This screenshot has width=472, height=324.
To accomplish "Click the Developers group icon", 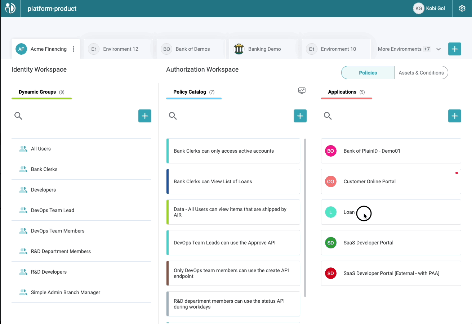I will pyautogui.click(x=23, y=190).
